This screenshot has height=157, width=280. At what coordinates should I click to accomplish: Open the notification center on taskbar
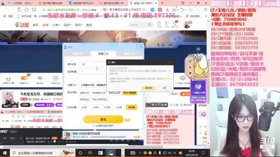(x=203, y=153)
